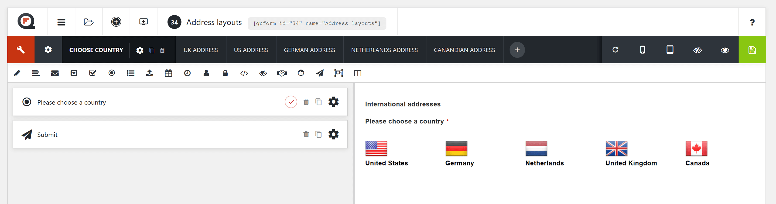Delete the Choose Country page

click(x=162, y=50)
